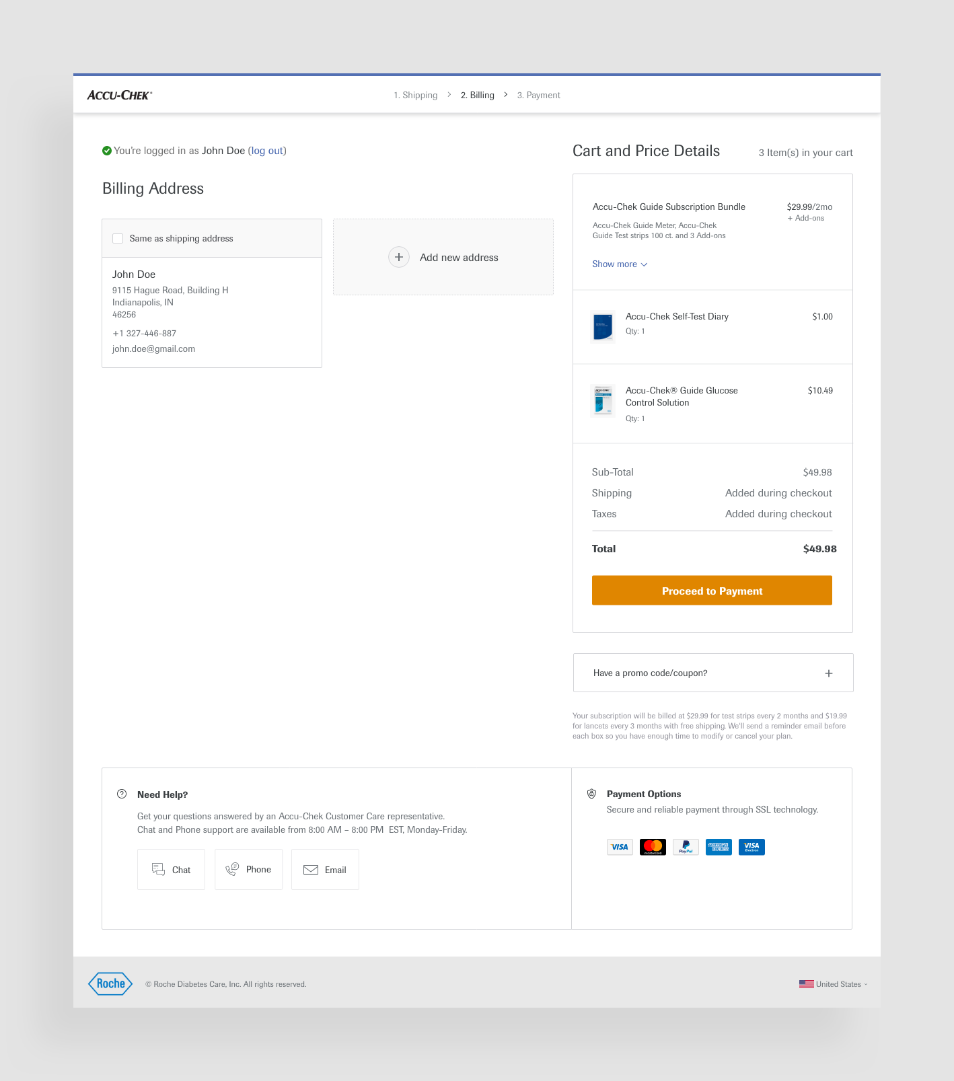Open Email support

tap(325, 870)
